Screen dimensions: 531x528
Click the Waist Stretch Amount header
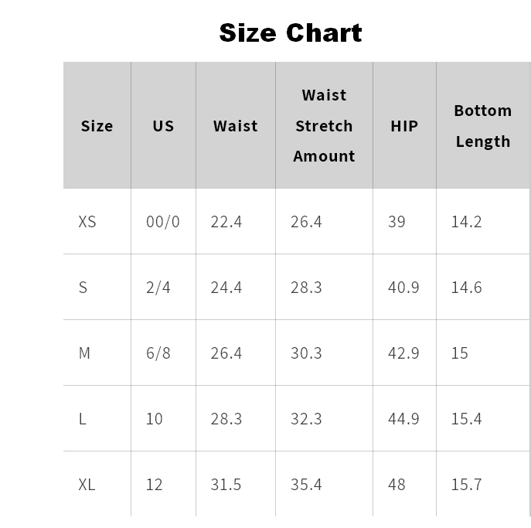[x=324, y=126]
